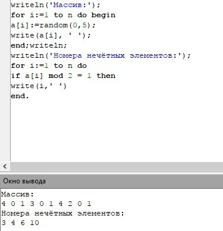Image resolution: width=223 pixels, height=231 pixels.
Task: Click the line "end;writeln;"
Action: coord(39,45)
